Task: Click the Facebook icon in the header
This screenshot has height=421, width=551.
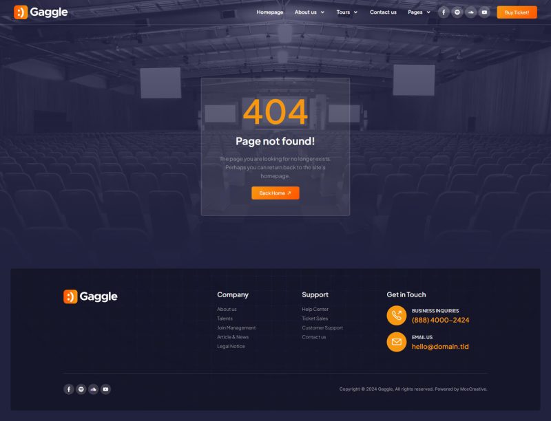Action: pyautogui.click(x=444, y=12)
